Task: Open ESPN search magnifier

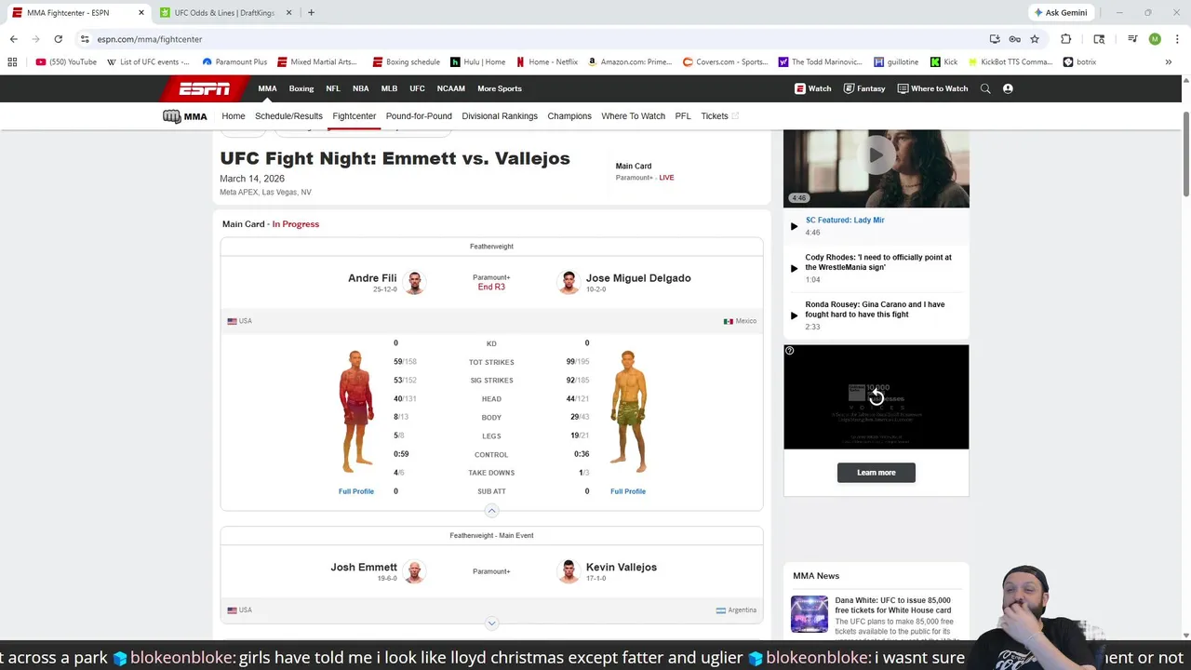Action: point(985,88)
